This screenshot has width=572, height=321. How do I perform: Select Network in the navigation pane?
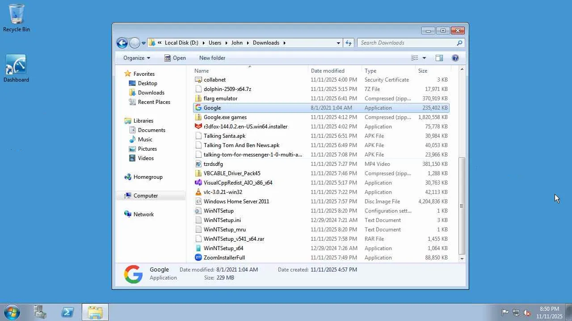point(143,214)
